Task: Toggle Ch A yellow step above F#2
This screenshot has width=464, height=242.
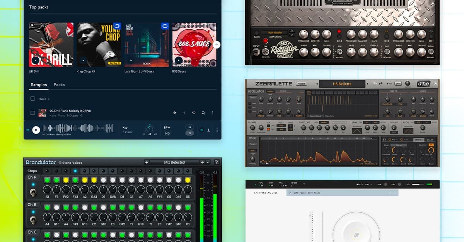Action: pyautogui.click(x=66, y=180)
